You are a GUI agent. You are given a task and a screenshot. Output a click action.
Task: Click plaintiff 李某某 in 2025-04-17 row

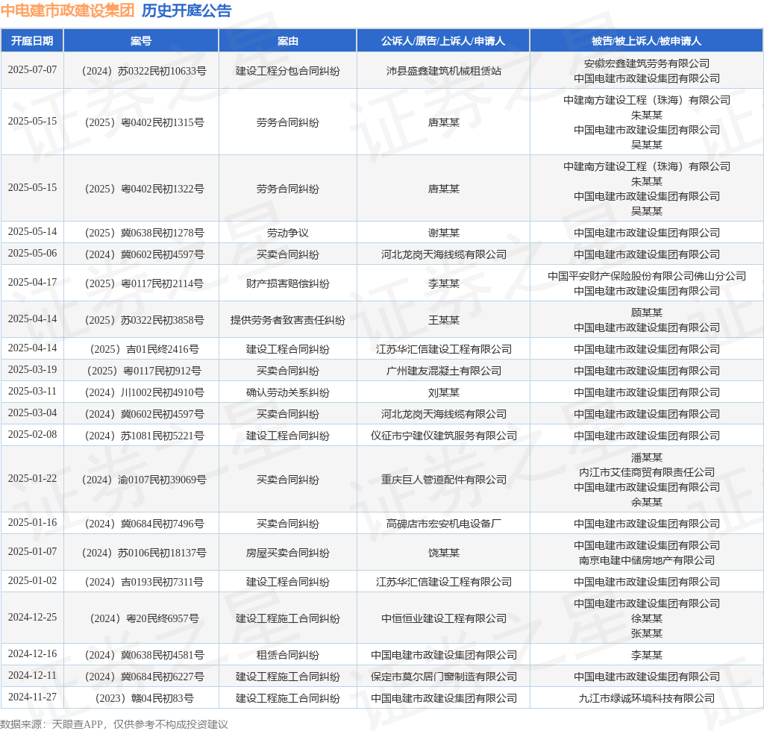coord(443,283)
